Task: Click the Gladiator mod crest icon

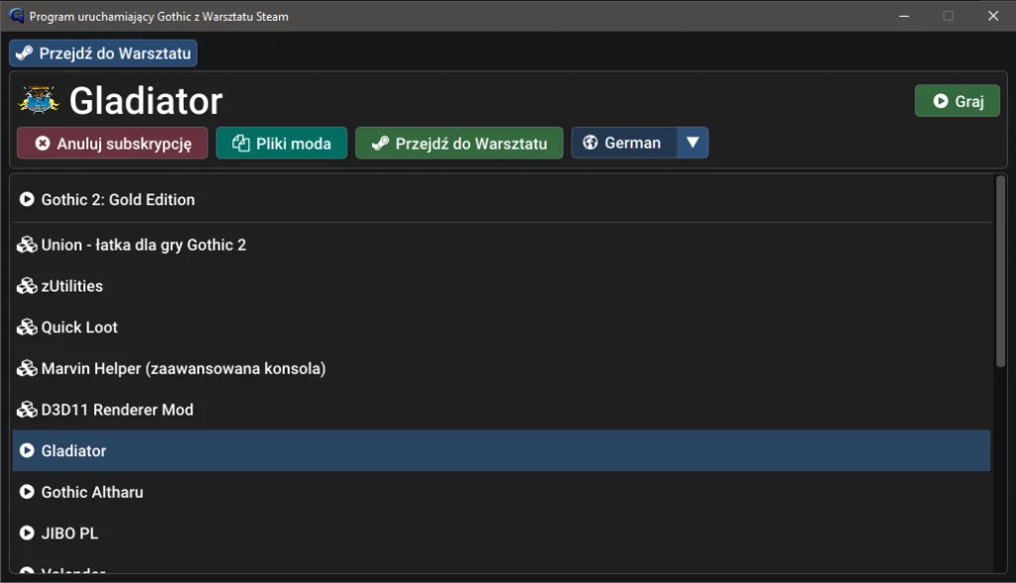Action: [39, 100]
